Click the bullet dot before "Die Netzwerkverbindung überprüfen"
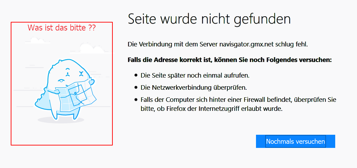Screen dimensions: 357x168 [136, 88]
